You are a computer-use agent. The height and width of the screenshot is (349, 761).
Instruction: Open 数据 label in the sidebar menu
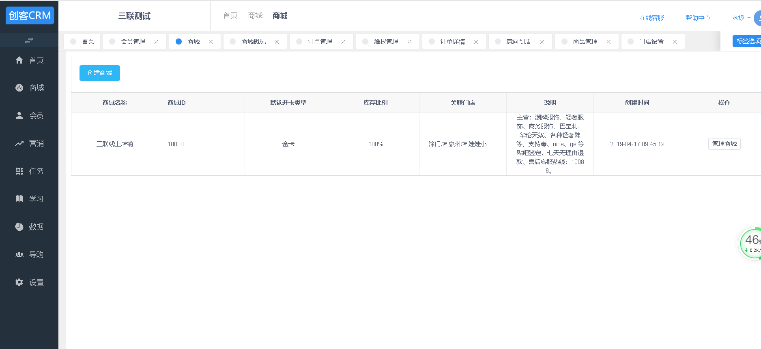pyautogui.click(x=36, y=227)
